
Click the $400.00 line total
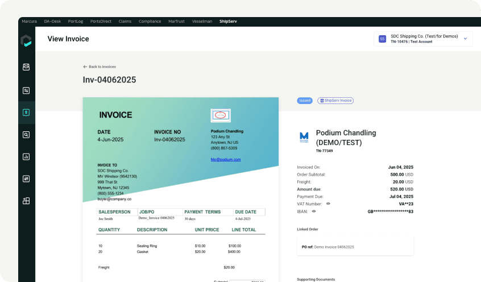coord(234,252)
